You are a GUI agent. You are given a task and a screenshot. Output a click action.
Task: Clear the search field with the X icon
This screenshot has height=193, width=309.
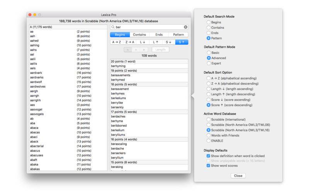tap(185, 27)
